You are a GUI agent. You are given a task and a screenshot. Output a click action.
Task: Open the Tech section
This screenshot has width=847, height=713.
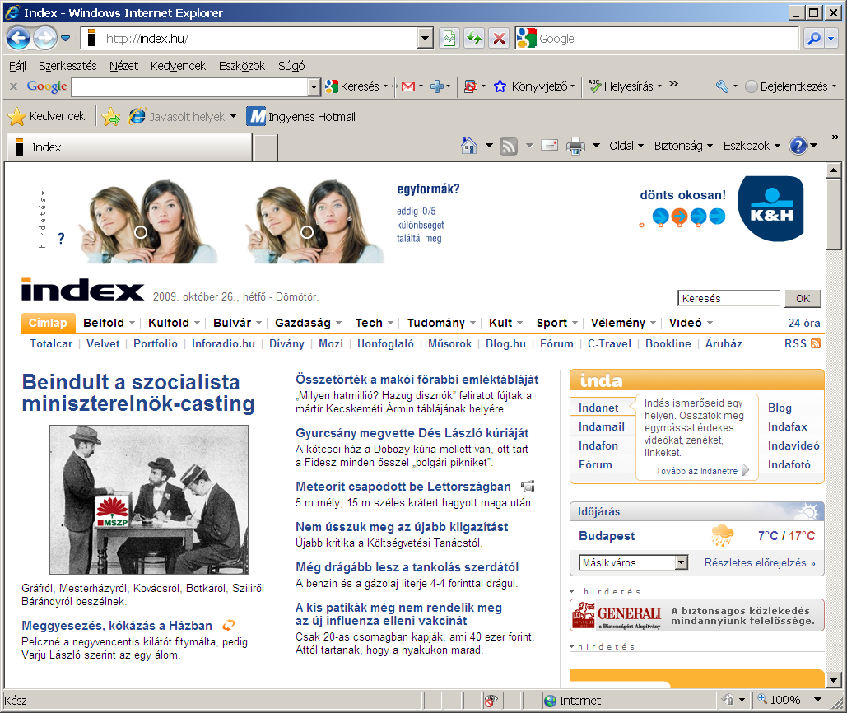pos(369,323)
